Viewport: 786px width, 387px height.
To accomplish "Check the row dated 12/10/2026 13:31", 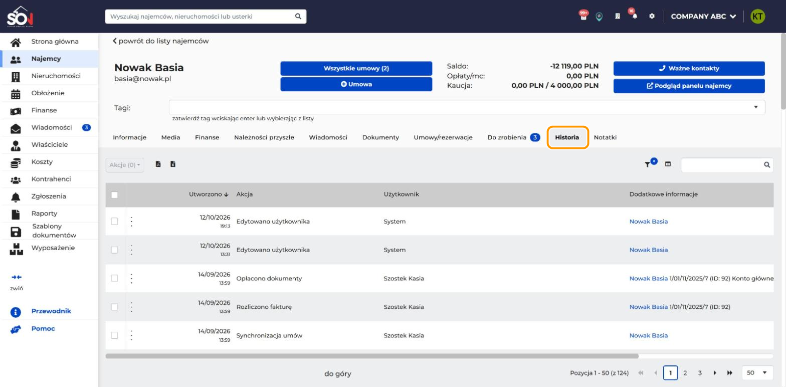I will pyautogui.click(x=114, y=250).
